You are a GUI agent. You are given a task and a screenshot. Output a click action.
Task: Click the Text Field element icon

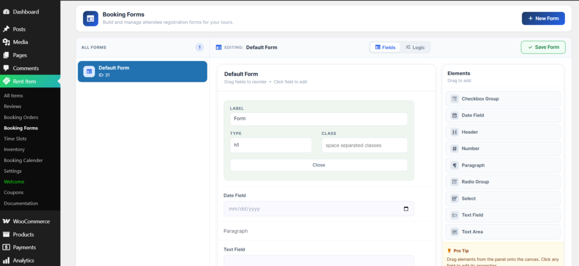pos(454,215)
